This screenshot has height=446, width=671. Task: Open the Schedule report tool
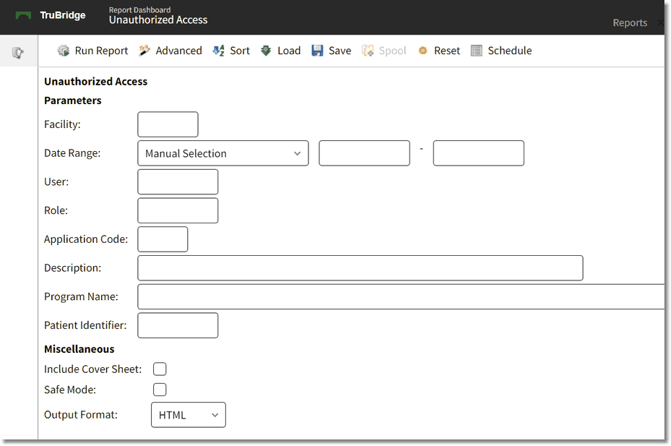tap(501, 51)
